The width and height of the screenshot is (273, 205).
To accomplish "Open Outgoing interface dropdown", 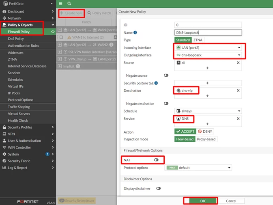I will tap(208, 55).
